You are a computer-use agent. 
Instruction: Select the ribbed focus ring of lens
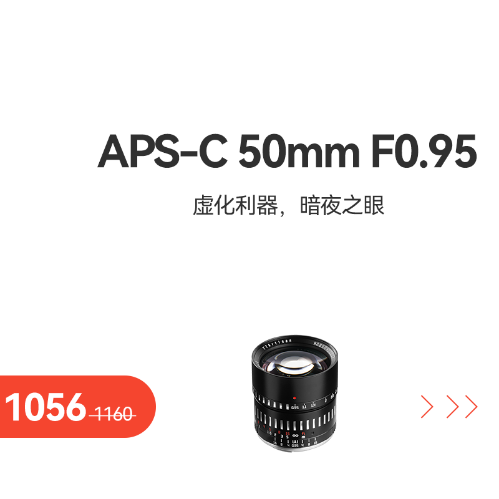tap(295, 420)
